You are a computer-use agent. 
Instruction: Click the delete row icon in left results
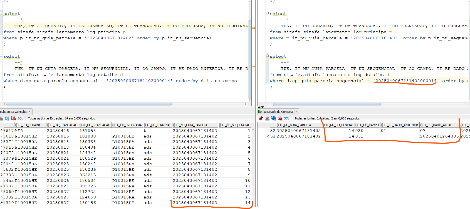[13, 118]
